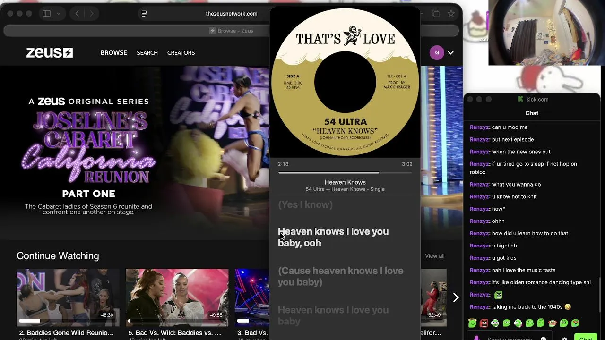Open the BROWSE menu on Zeus
Screen dimensions: 605x340
(114, 52)
